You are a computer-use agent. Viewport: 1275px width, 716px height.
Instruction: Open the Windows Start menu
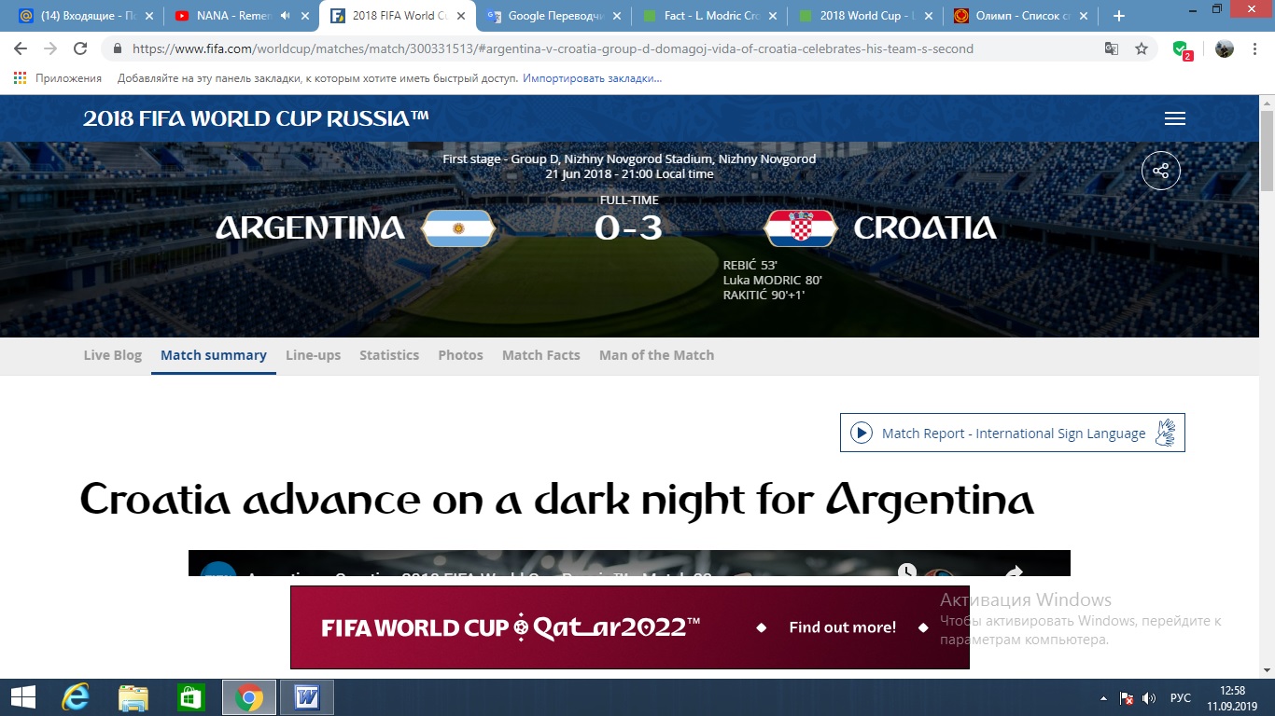tap(22, 697)
